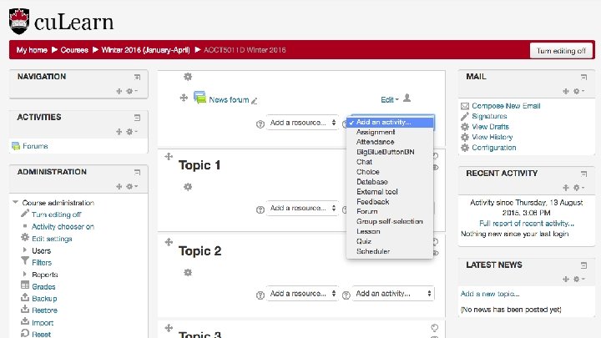Open the Add a resource dropdown in Topic 1

[x=302, y=208]
